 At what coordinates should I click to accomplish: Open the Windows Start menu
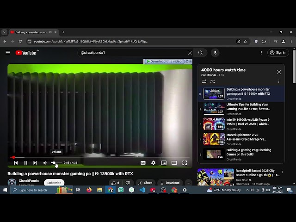click(5, 190)
